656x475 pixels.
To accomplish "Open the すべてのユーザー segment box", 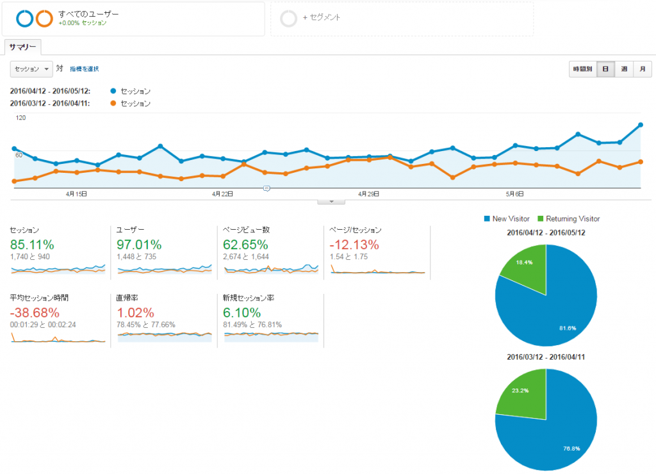I will [x=133, y=19].
